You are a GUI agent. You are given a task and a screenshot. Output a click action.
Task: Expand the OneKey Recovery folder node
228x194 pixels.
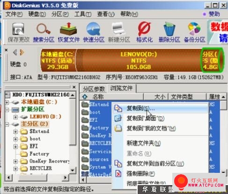pos(15,161)
